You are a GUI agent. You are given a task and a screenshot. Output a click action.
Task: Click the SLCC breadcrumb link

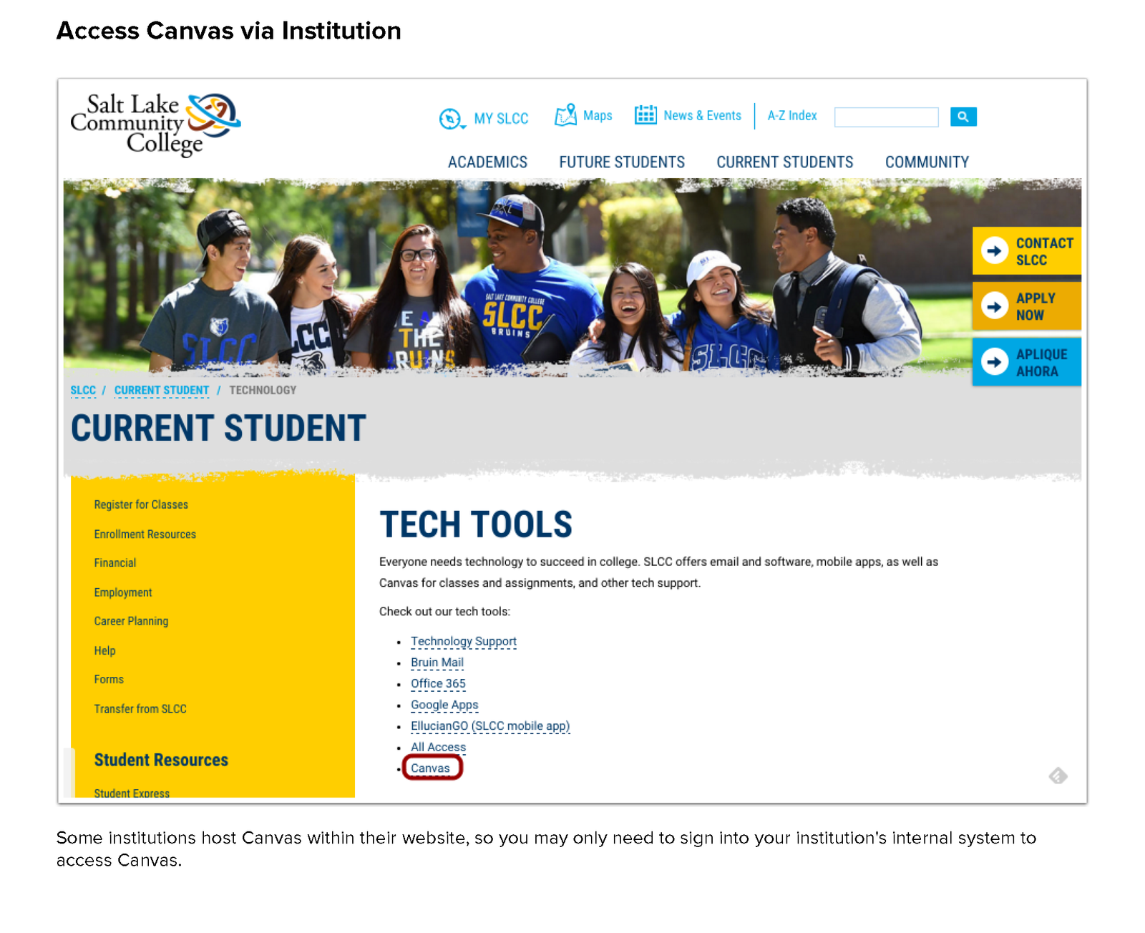(83, 390)
